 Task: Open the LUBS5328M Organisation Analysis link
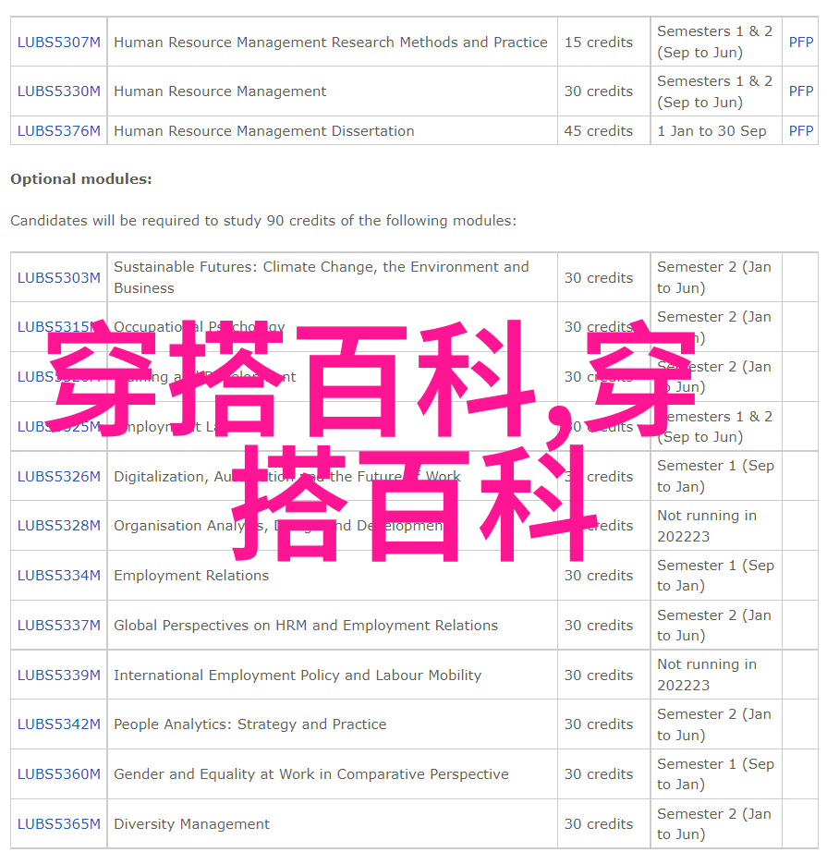[58, 526]
